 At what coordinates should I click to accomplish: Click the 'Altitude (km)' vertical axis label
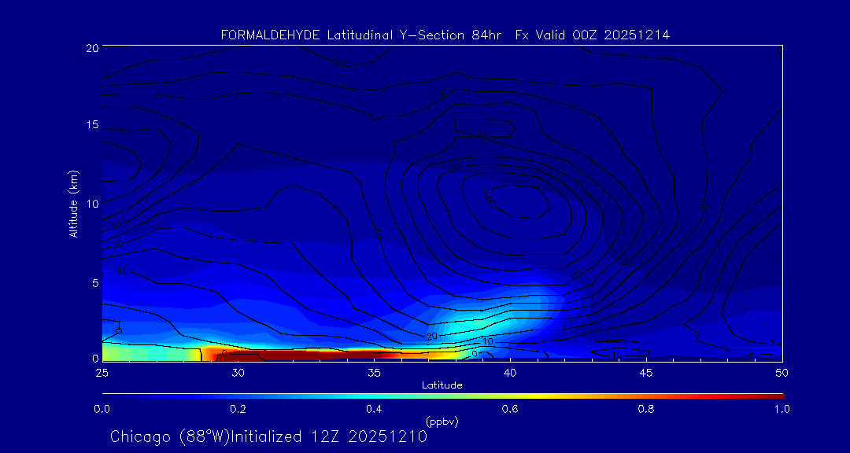pos(73,204)
